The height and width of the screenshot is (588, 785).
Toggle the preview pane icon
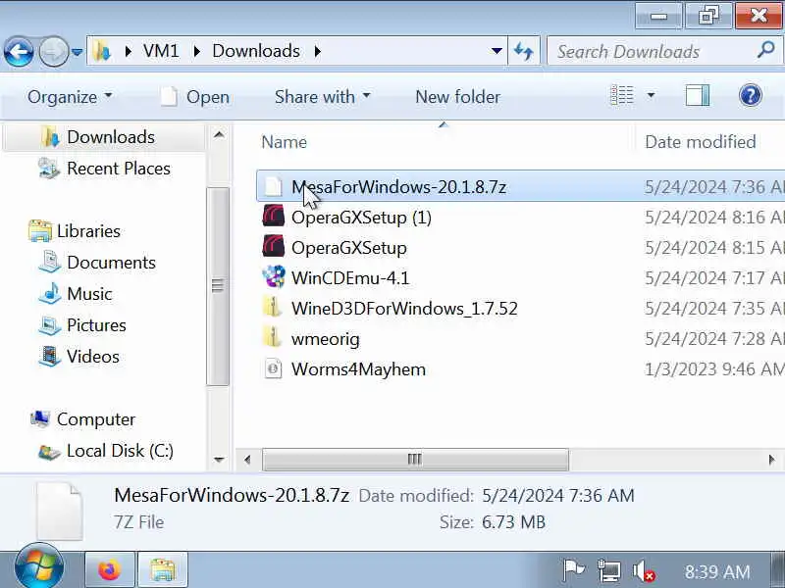click(x=698, y=95)
